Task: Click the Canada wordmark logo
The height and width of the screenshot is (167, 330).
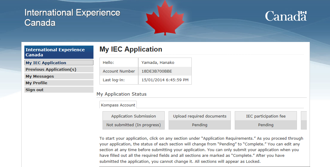Action: [286, 16]
